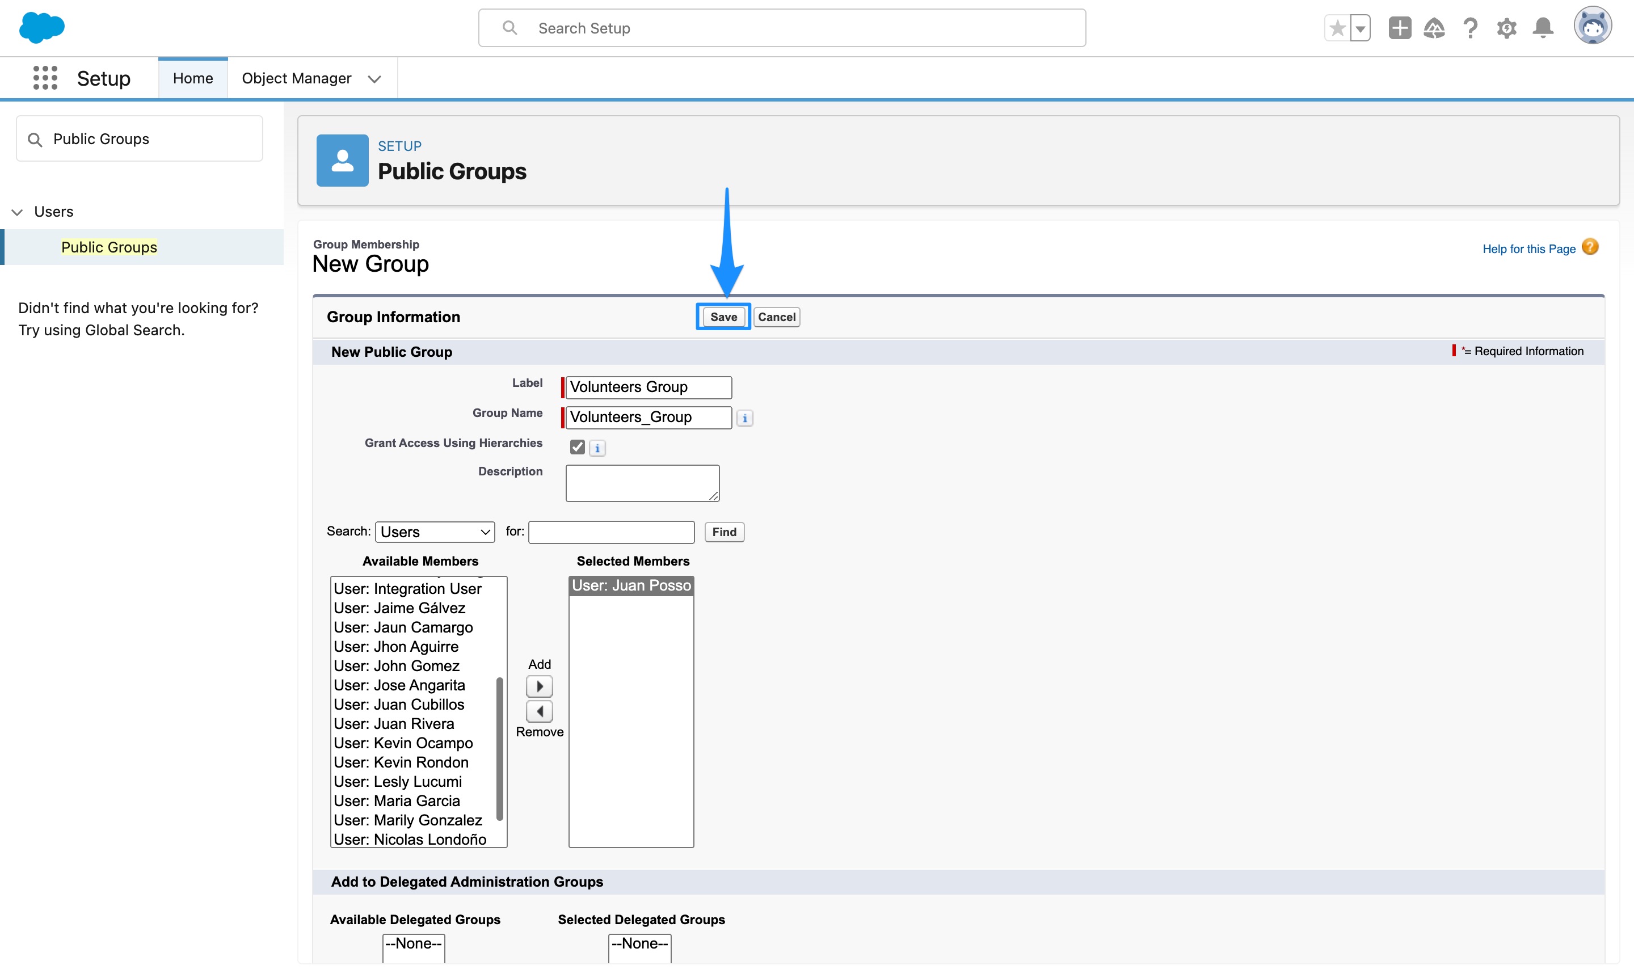Click the favorite star icon
Screen dimensions: 1634x978
1337,28
